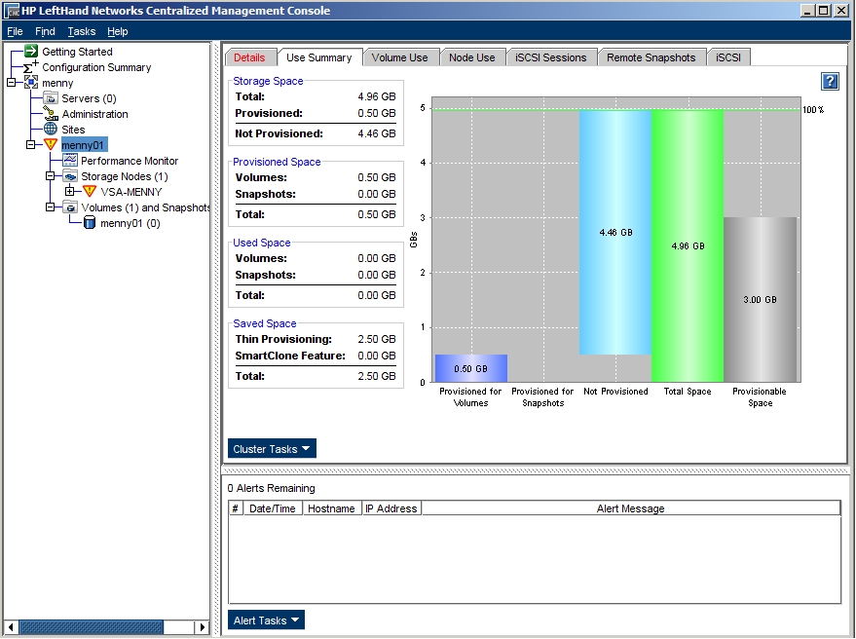
Task: Click the menny management group icon
Action: pyautogui.click(x=31, y=83)
